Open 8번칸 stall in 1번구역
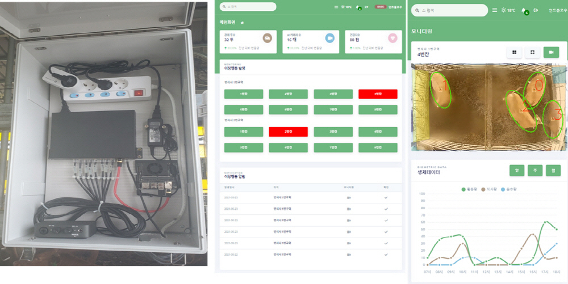This screenshot has width=568, height=284. [378, 109]
